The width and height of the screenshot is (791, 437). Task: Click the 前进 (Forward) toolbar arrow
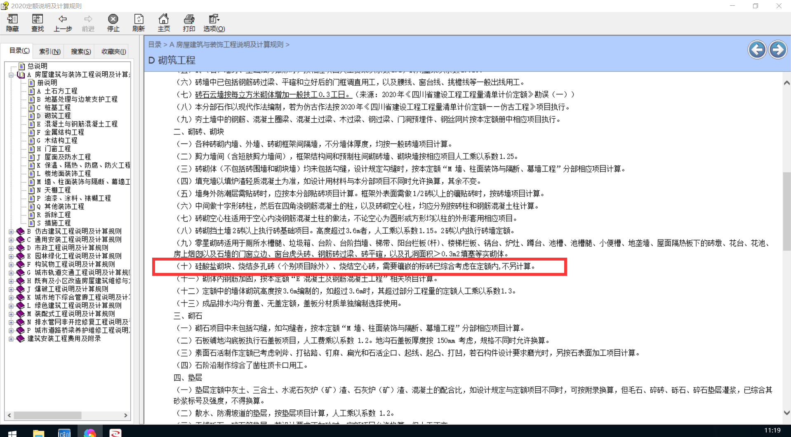88,23
